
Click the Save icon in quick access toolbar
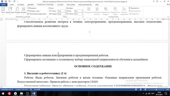(6, 1)
